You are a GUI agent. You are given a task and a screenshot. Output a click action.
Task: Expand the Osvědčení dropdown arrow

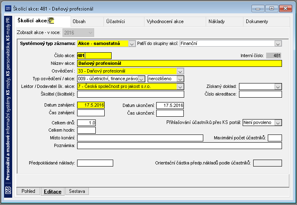click(180, 71)
